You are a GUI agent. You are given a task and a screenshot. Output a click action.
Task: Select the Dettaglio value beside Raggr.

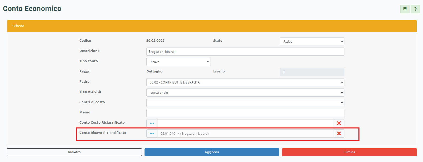click(x=154, y=71)
